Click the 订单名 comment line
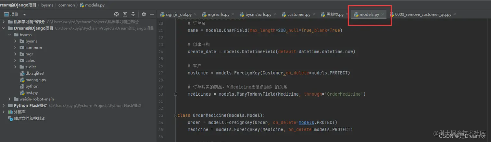Image resolution: width=491 pixels, height=142 pixels. point(197,23)
